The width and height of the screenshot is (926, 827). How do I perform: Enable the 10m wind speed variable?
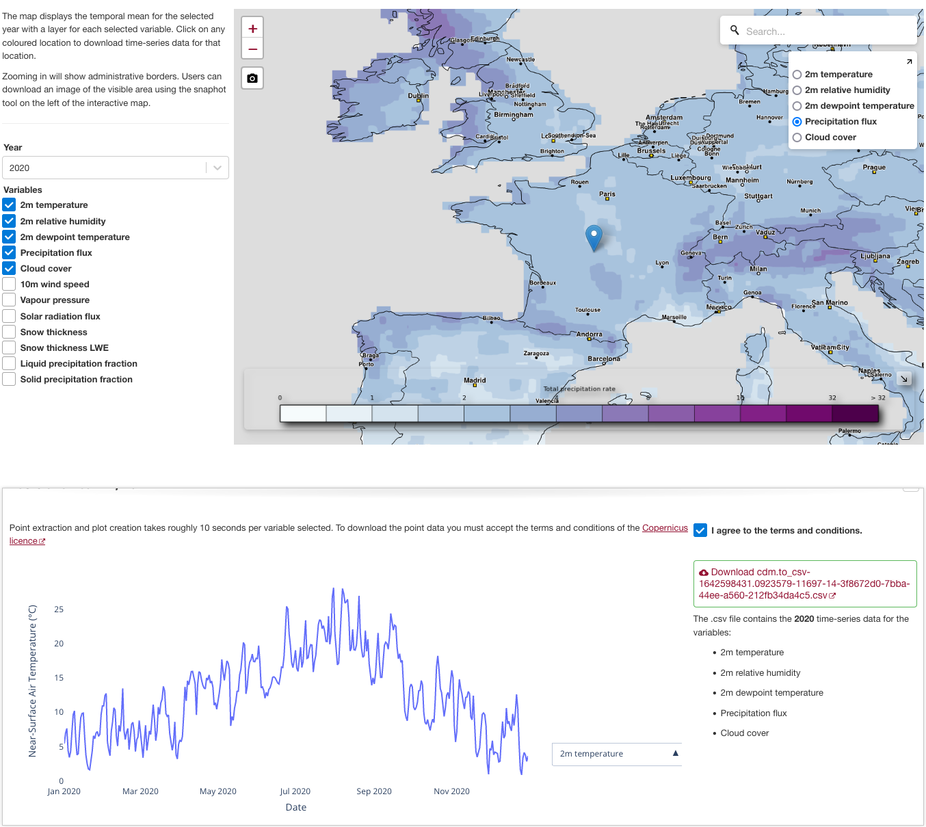tap(9, 284)
